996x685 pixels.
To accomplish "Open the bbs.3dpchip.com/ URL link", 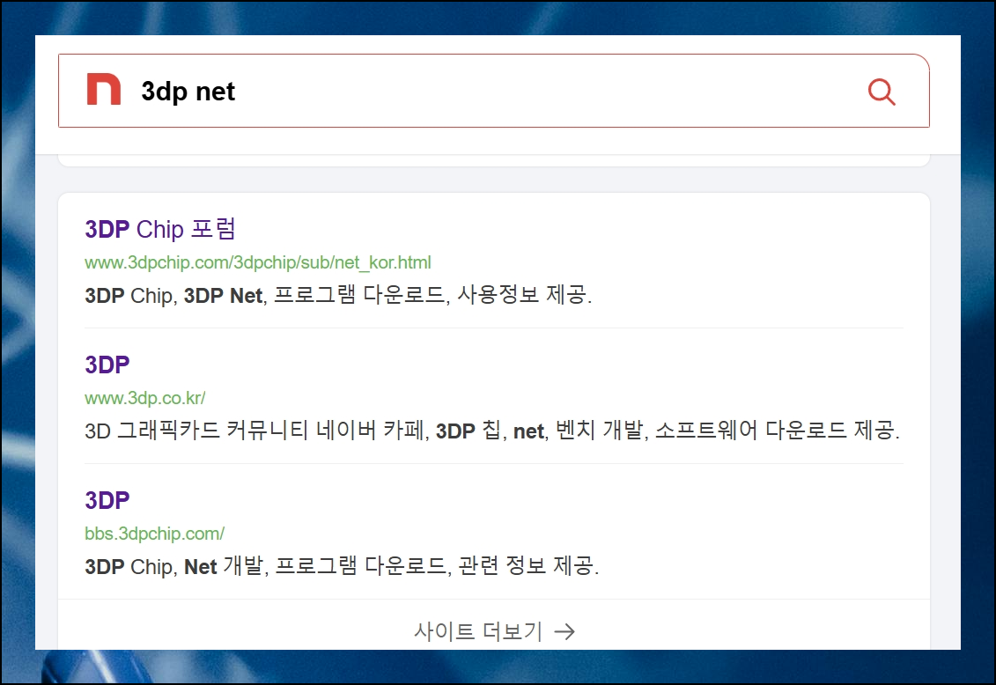I will [x=154, y=534].
